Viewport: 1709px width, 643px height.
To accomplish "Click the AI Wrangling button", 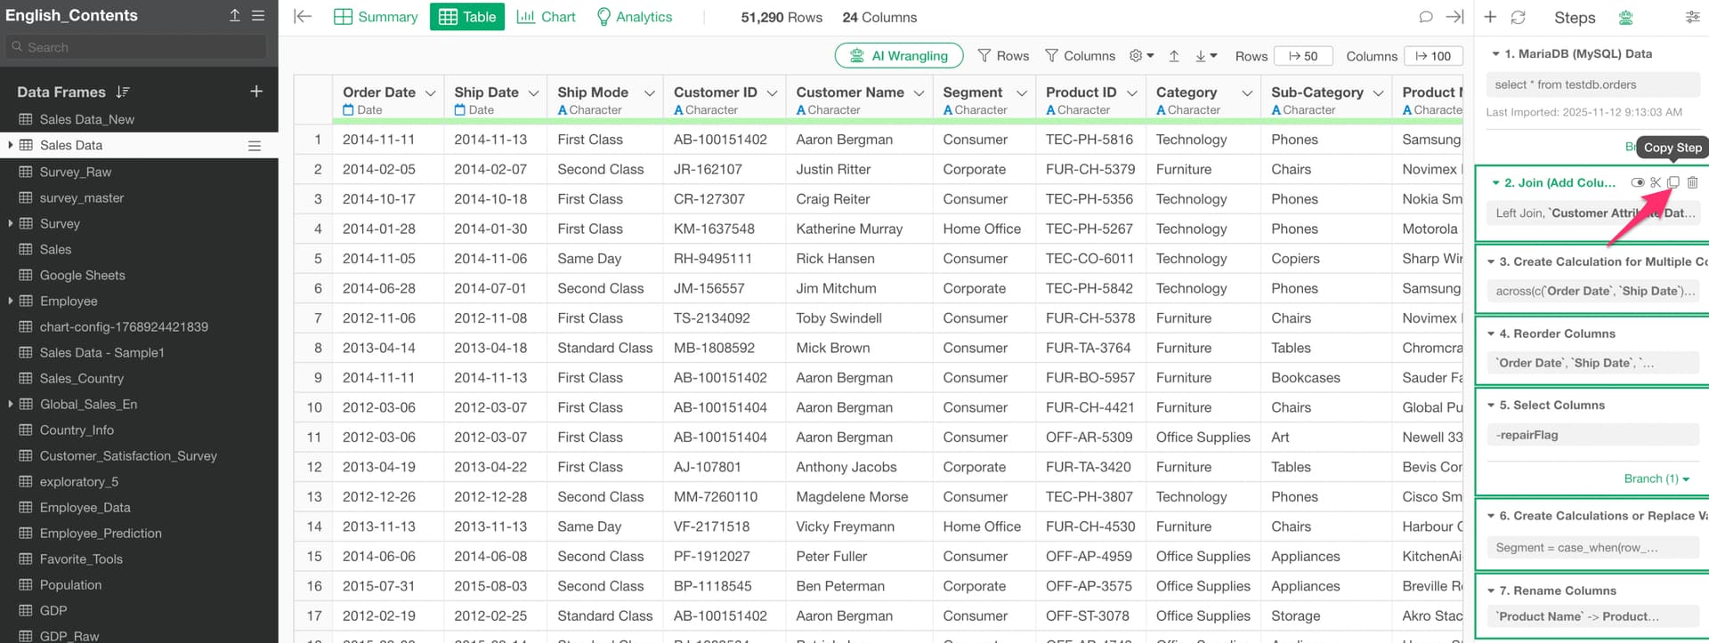I will 898,55.
